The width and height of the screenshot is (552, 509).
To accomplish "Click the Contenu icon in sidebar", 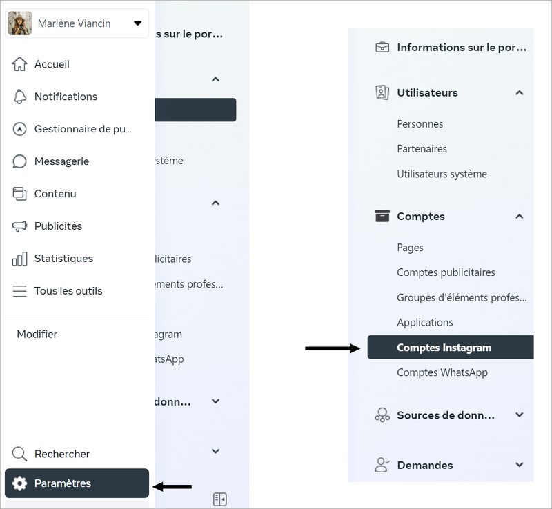I will click(x=20, y=194).
